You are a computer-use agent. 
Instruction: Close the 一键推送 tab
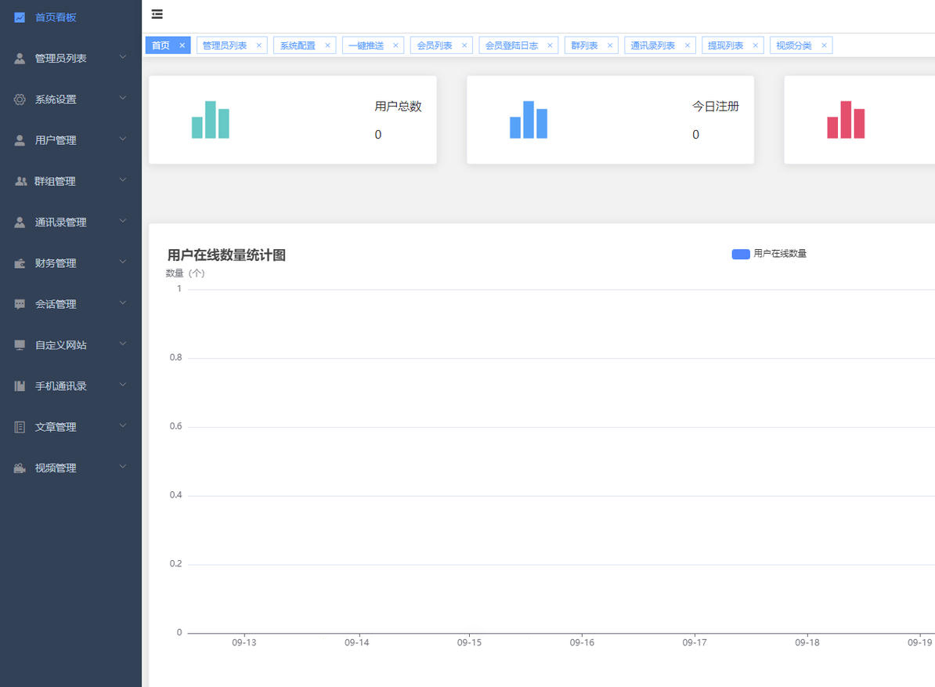tap(395, 45)
